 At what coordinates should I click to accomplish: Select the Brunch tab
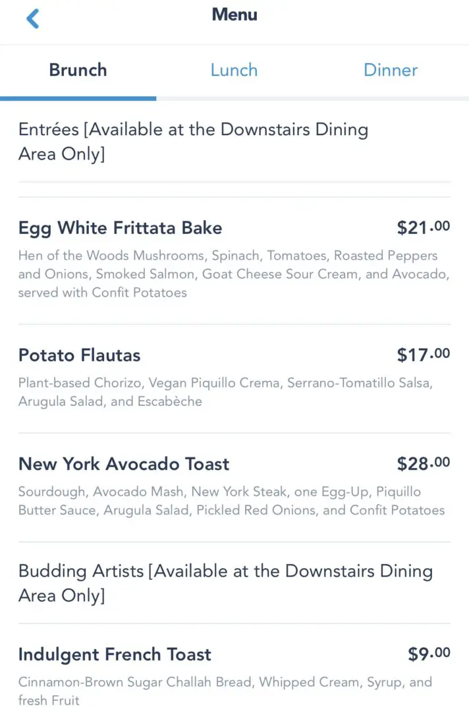(x=78, y=70)
